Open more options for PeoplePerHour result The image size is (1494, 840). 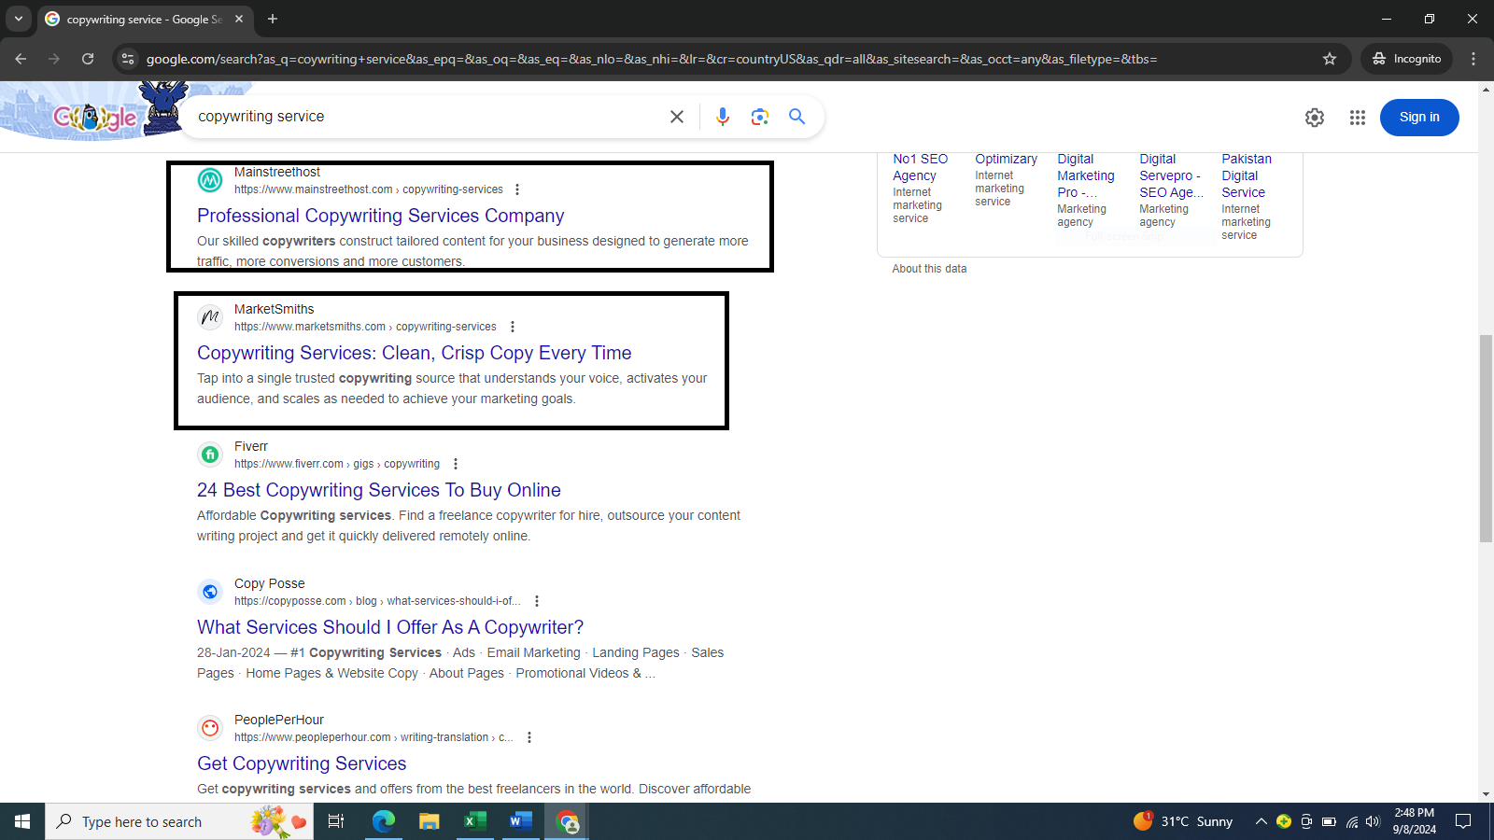[529, 737]
